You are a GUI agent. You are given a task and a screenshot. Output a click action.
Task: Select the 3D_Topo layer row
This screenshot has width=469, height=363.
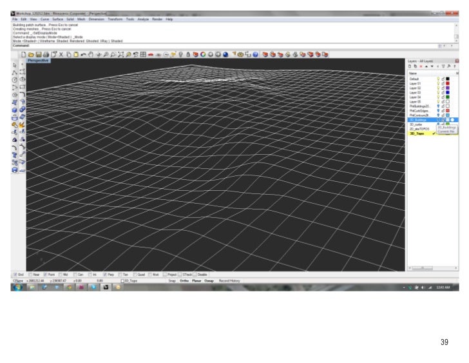tap(417, 133)
